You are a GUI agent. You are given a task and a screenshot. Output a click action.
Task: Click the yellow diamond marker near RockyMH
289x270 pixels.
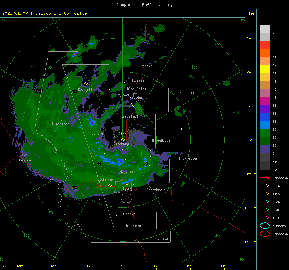pyautogui.click(x=86, y=84)
